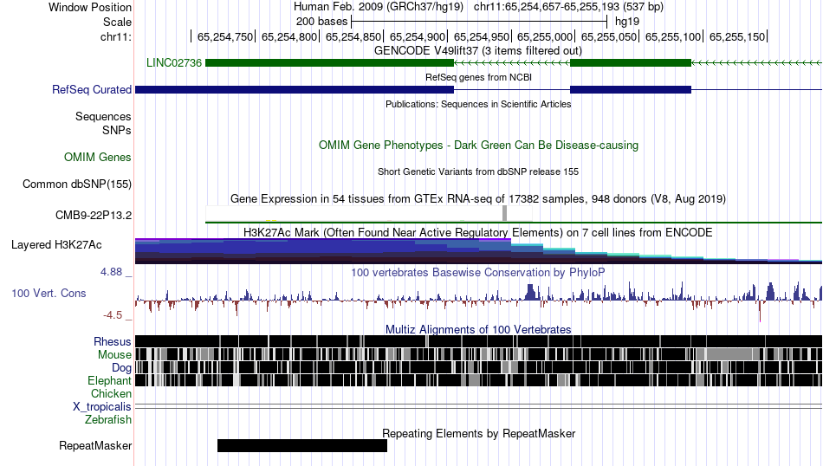Click the SNPs publications label
This screenshot has height=466, width=823.
[117, 130]
